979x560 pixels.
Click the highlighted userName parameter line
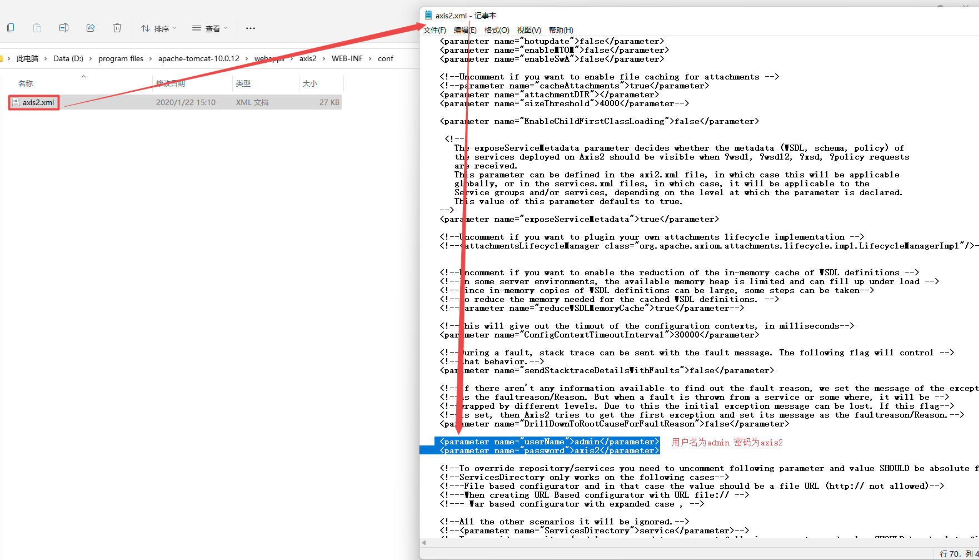[x=550, y=442]
